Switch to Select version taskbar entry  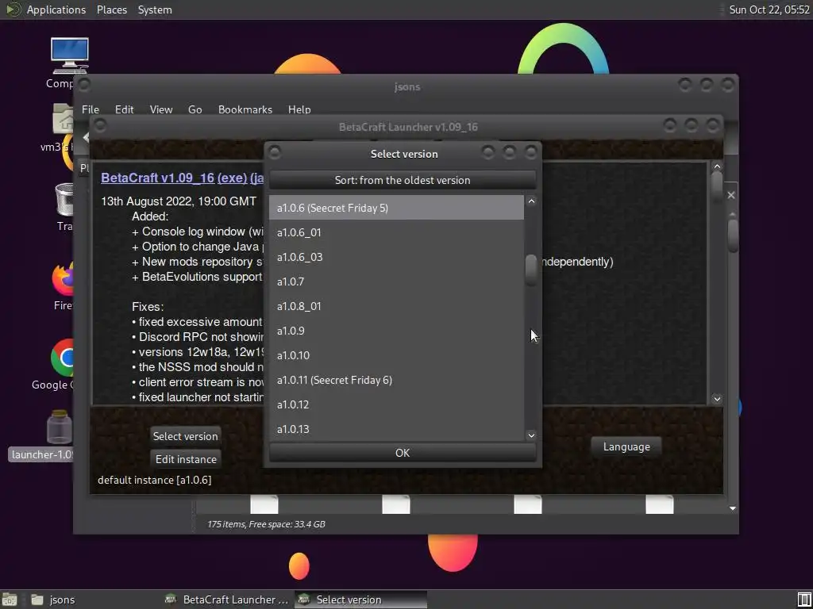click(x=361, y=599)
